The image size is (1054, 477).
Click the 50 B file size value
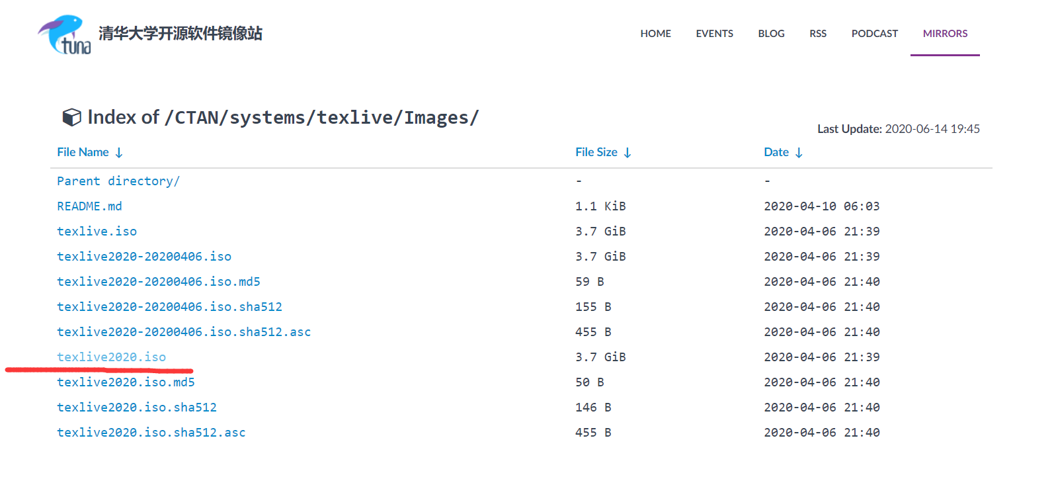click(590, 382)
